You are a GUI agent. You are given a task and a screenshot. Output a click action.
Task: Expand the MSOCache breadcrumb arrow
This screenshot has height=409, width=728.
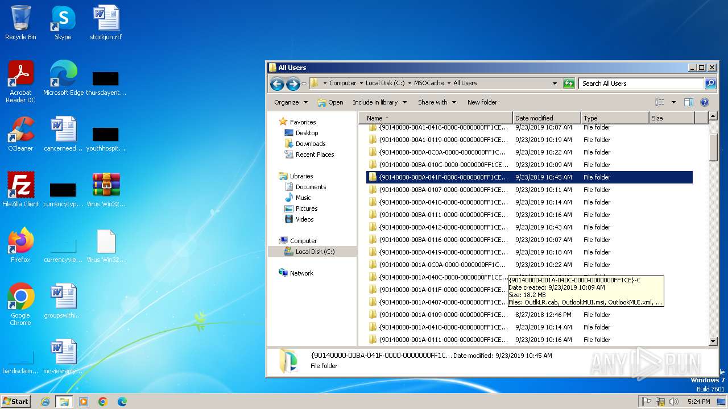[449, 84]
